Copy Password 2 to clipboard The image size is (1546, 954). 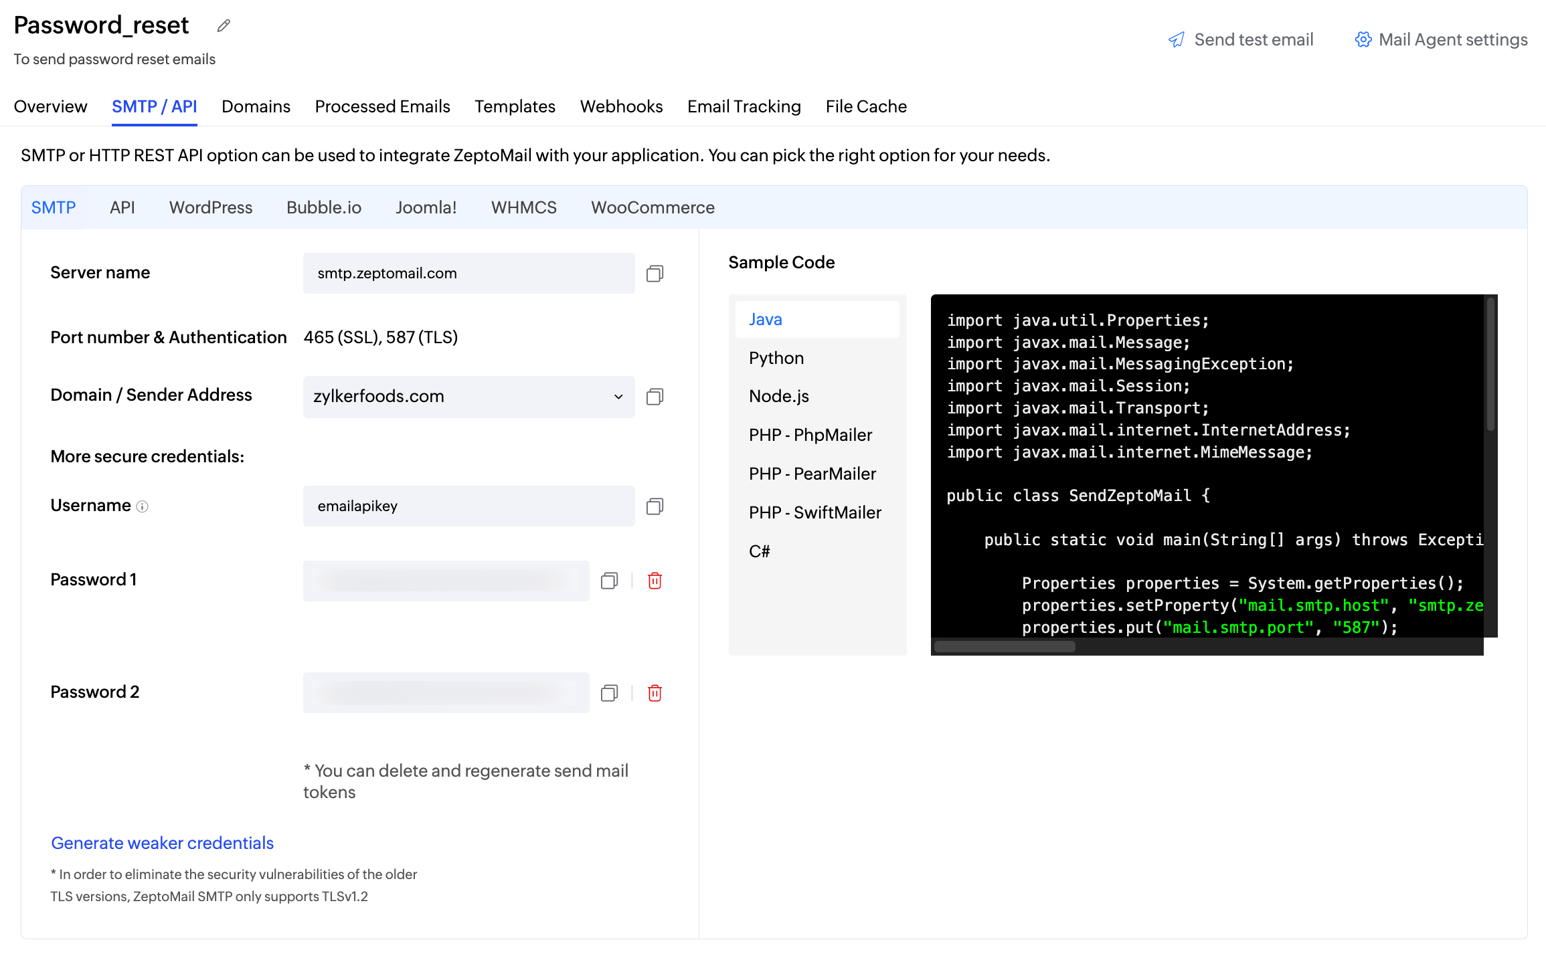pyautogui.click(x=609, y=693)
